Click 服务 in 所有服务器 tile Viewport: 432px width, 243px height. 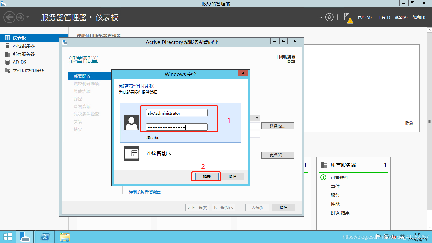(335, 195)
